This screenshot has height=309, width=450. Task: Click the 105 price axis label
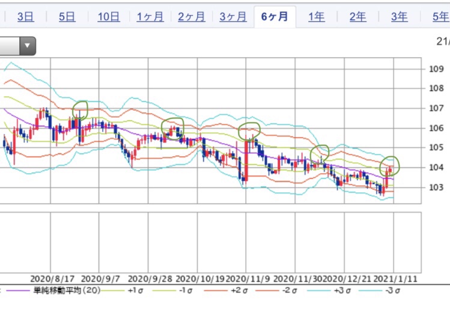436,148
